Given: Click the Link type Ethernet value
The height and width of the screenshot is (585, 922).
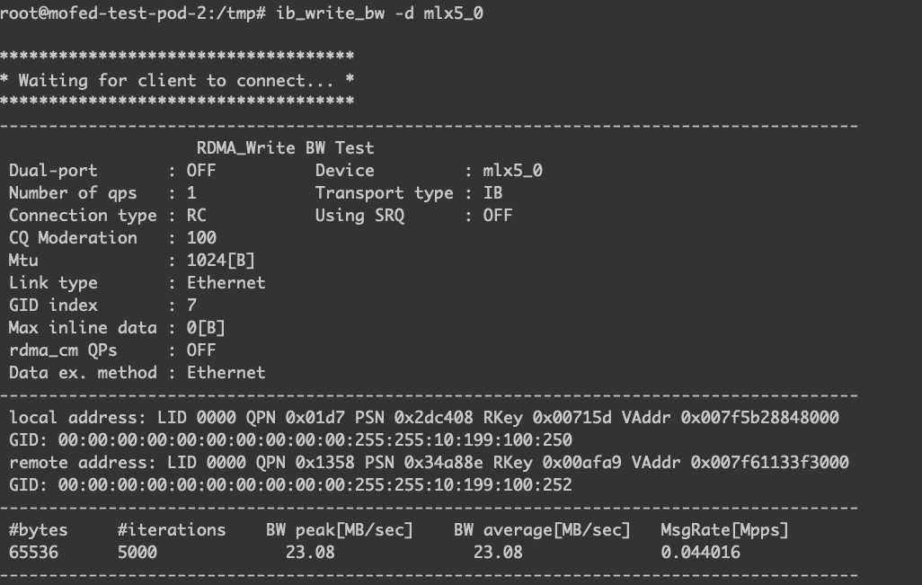Looking at the screenshot, I should pos(226,282).
